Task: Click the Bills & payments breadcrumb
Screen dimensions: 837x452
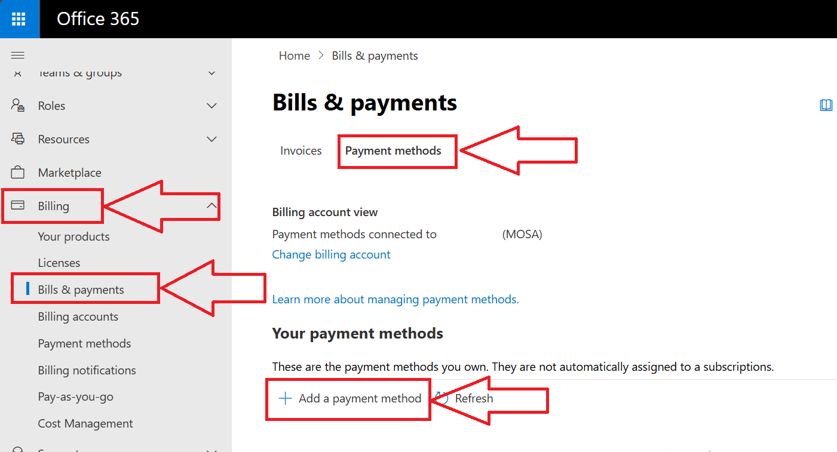Action: [375, 56]
